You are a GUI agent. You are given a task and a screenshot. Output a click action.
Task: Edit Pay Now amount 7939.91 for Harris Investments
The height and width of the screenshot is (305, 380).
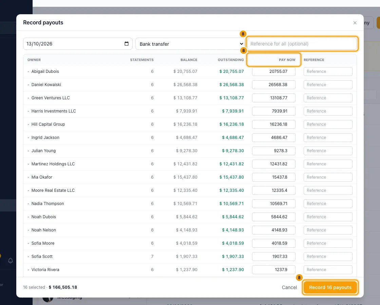(273, 111)
